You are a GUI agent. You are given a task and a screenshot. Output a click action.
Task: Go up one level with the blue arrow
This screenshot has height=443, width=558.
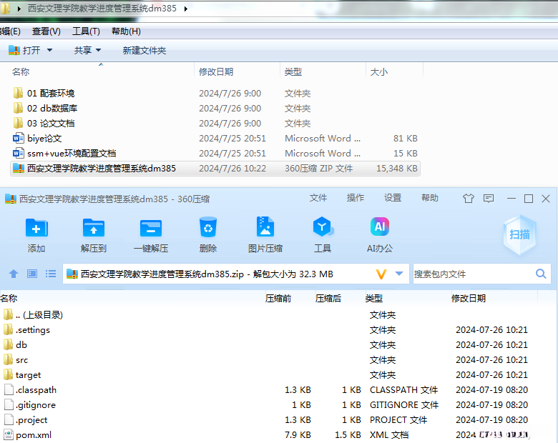click(x=14, y=274)
